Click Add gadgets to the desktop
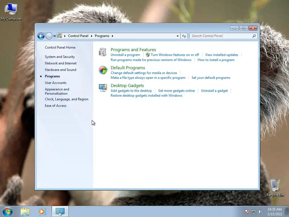This screenshot has height=217, width=289. point(131,91)
